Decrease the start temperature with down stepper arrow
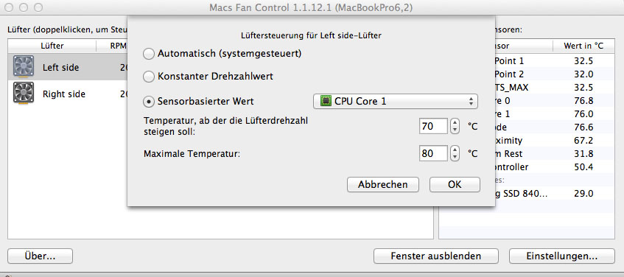The width and height of the screenshot is (624, 277). point(455,130)
